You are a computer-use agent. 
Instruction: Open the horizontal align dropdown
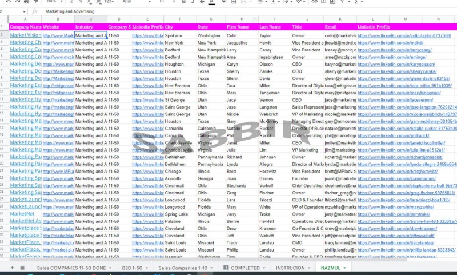(x=263, y=2)
